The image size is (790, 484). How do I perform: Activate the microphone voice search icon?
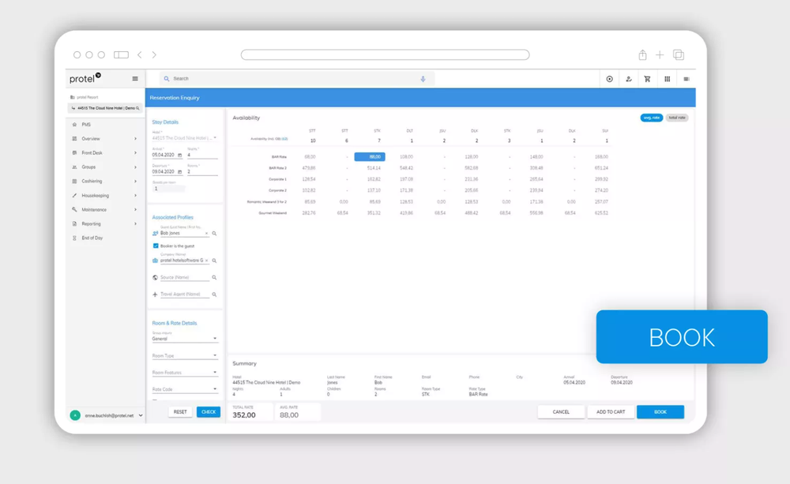[x=423, y=79]
